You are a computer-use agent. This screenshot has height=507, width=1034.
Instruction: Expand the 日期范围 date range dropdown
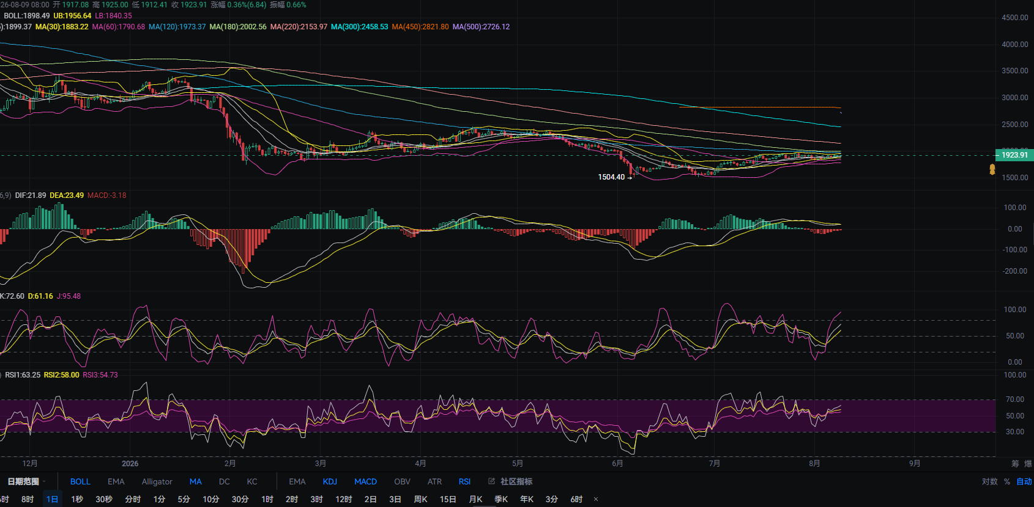coord(26,481)
